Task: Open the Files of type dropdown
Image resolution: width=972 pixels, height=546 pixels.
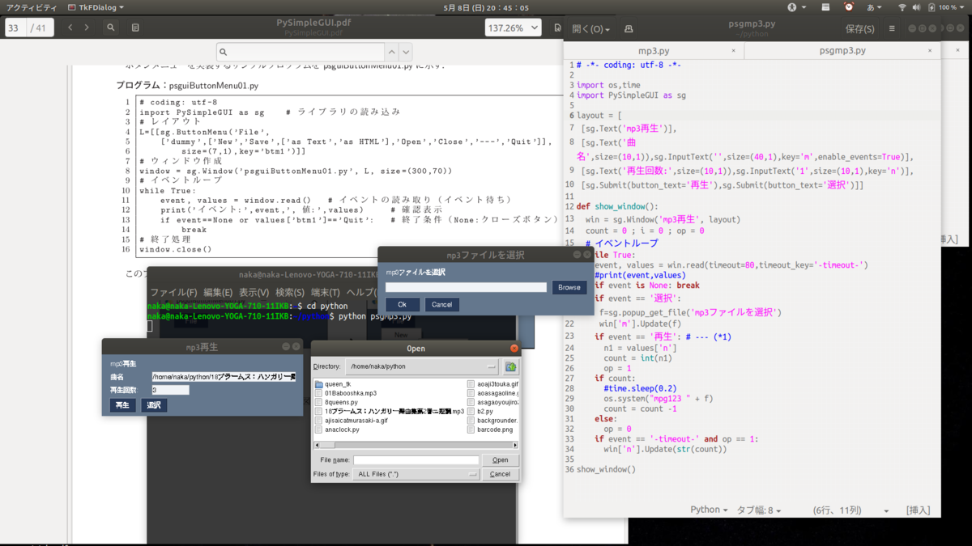Action: click(416, 474)
